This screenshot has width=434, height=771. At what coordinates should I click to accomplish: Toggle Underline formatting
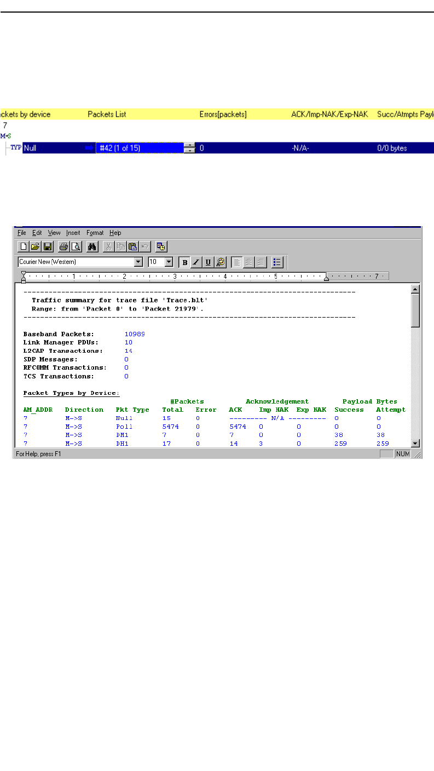(x=209, y=262)
